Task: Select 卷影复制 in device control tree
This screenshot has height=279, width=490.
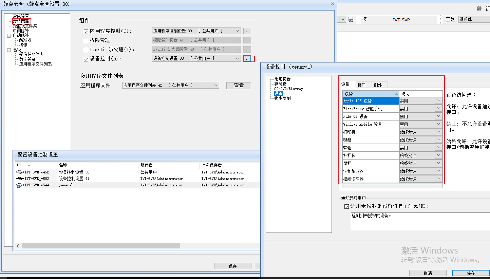Action: [282, 98]
